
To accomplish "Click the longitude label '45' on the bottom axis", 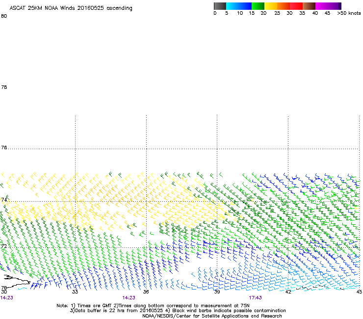I will pos(359,292).
